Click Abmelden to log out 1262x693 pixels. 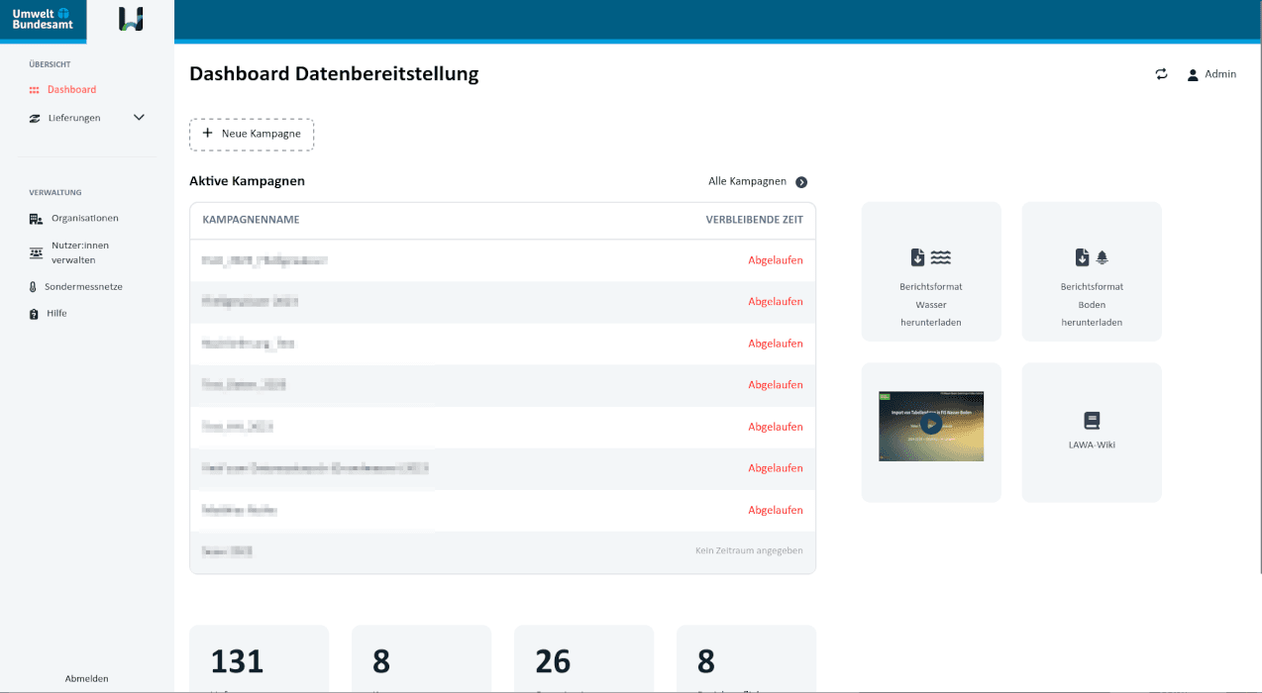coord(86,679)
